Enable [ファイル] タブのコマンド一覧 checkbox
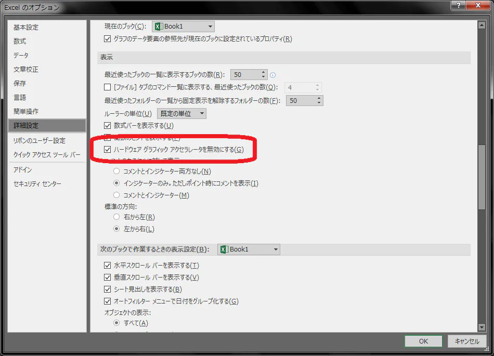Viewport: 494px width, 356px height. (108, 87)
